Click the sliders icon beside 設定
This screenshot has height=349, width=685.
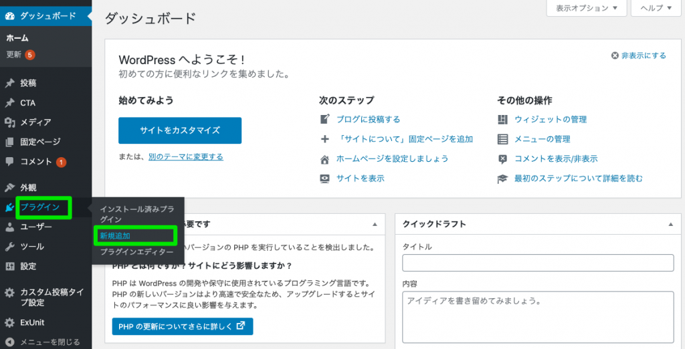point(9,266)
